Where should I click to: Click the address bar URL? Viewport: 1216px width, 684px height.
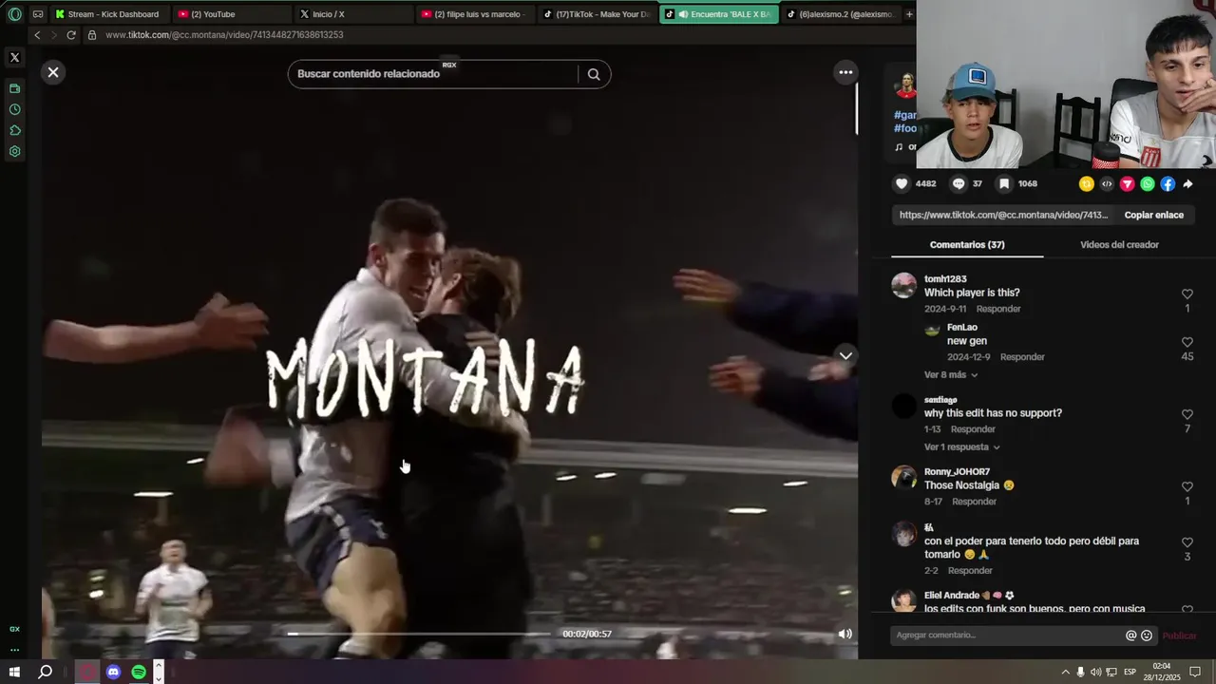(224, 35)
